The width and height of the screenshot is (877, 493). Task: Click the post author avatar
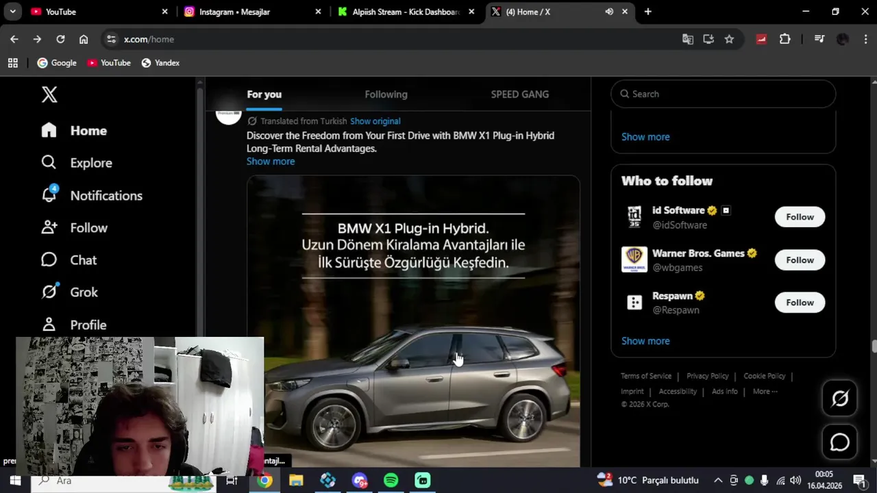pos(229,116)
